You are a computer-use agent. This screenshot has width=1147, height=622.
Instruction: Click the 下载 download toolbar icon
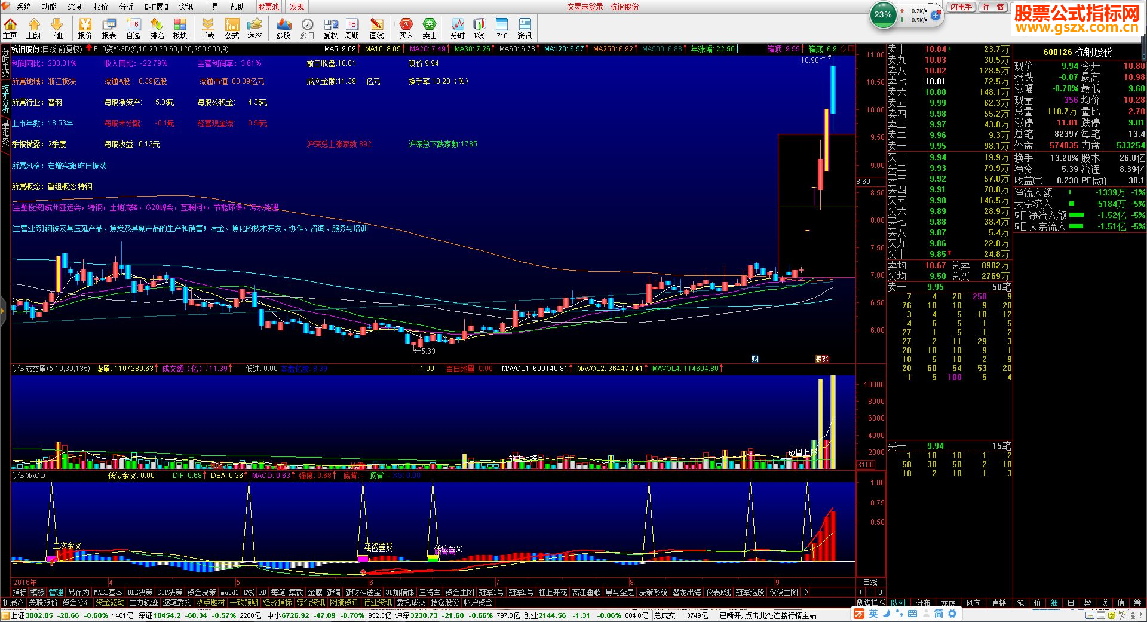(208, 28)
